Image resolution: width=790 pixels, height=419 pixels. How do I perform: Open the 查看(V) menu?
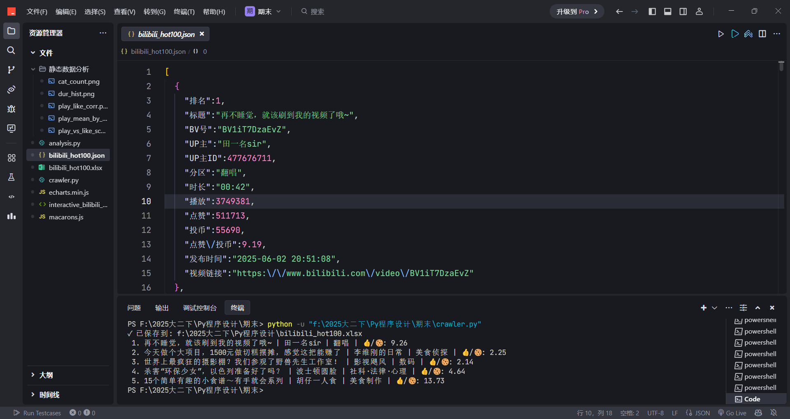point(125,12)
